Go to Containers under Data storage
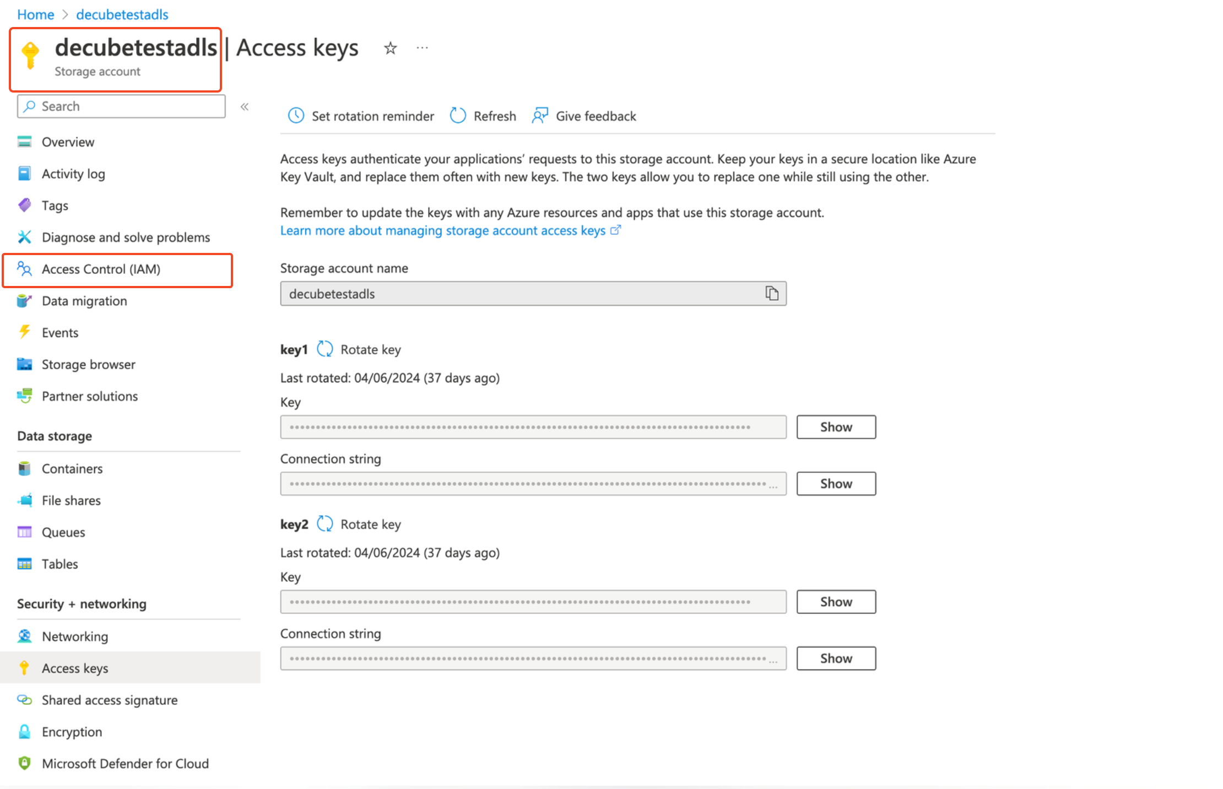1223x789 pixels. click(72, 469)
